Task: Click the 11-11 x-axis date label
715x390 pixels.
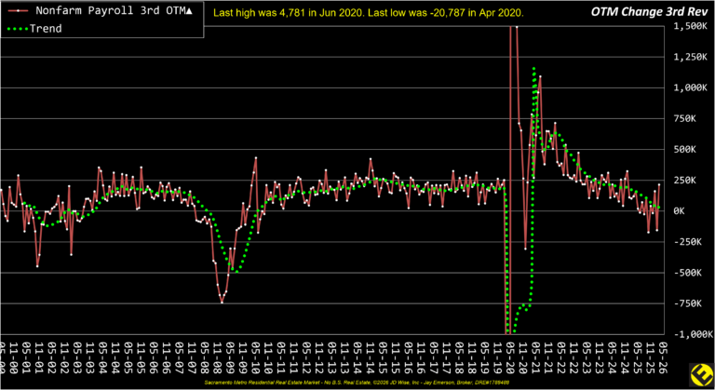Action: (294, 358)
